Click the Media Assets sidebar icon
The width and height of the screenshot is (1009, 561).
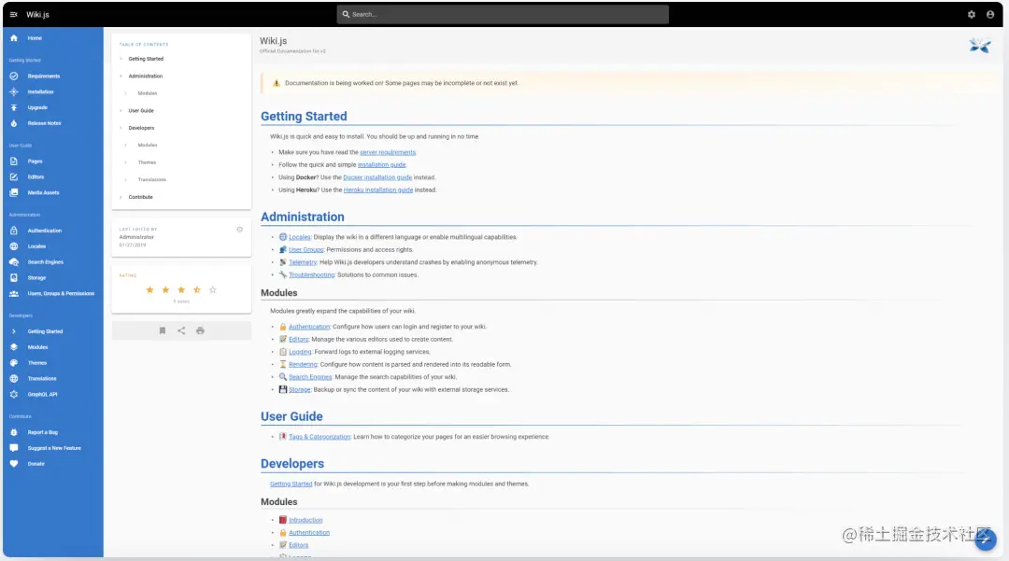click(13, 193)
